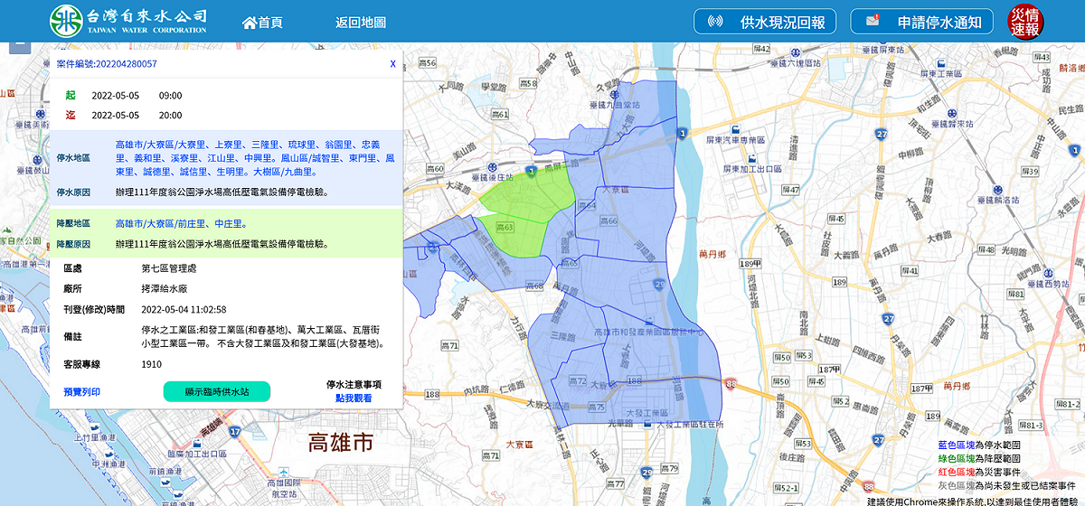Image resolution: width=1085 pixels, height=506 pixels.
Task: Click 預覽列印 print preview link
Action: [82, 391]
